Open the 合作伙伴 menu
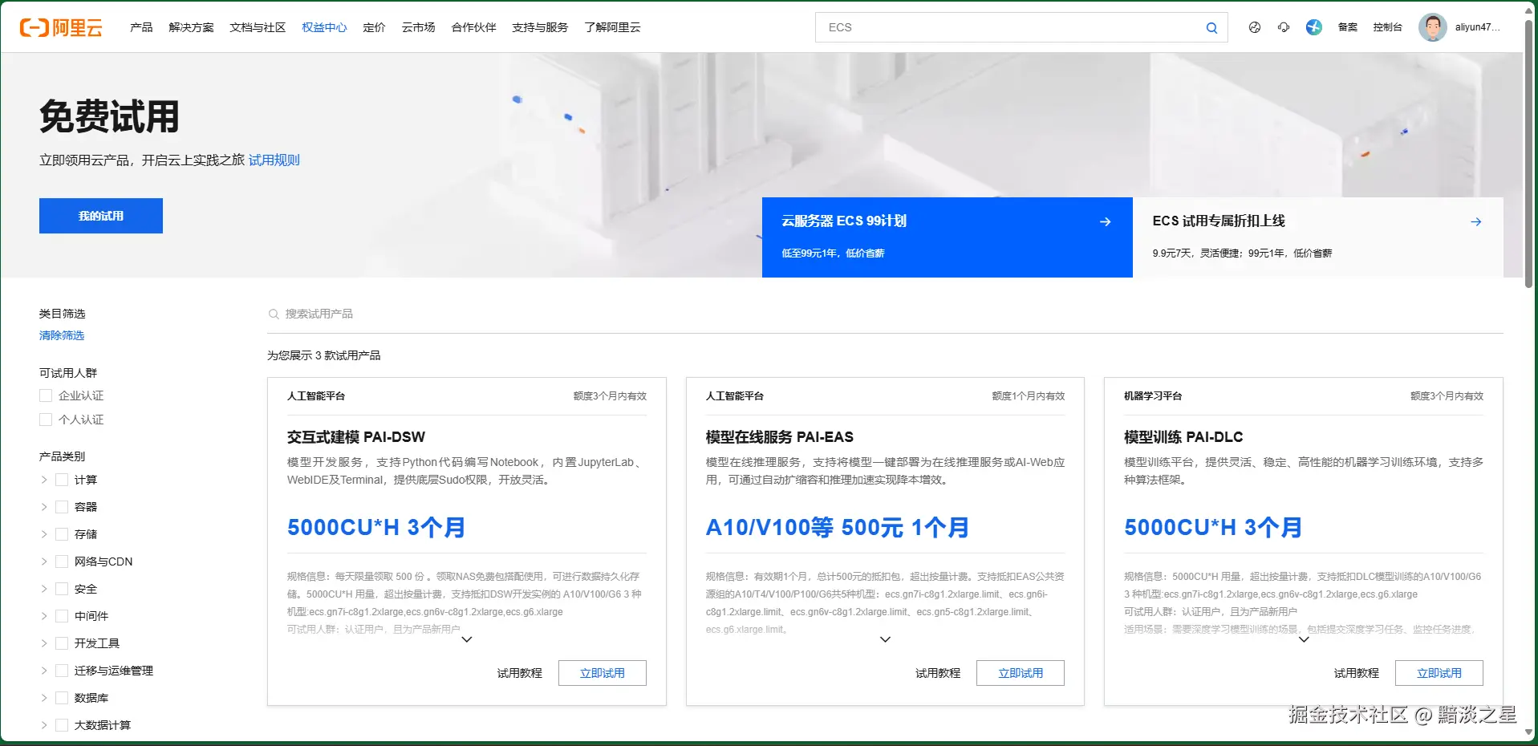 click(x=473, y=27)
